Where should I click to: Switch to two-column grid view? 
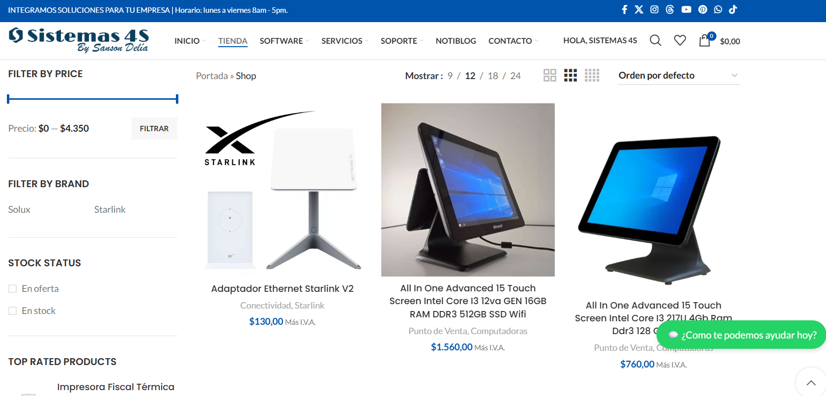550,75
